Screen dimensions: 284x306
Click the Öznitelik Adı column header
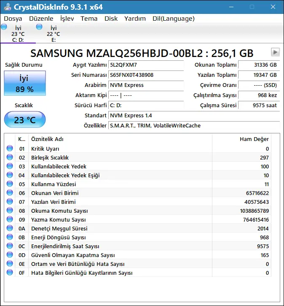tap(121, 139)
